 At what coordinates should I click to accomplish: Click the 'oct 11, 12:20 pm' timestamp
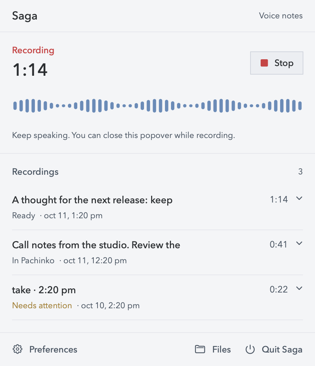[x=95, y=261]
